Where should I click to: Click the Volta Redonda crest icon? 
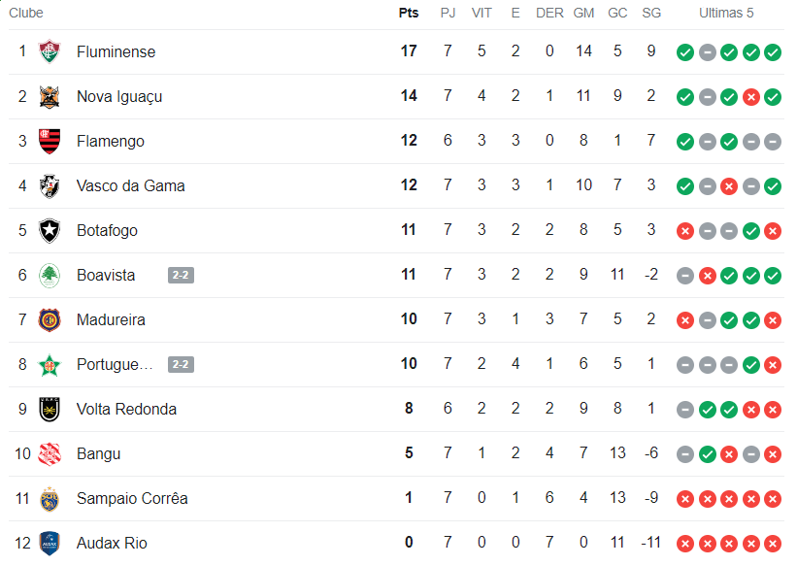coord(49,409)
